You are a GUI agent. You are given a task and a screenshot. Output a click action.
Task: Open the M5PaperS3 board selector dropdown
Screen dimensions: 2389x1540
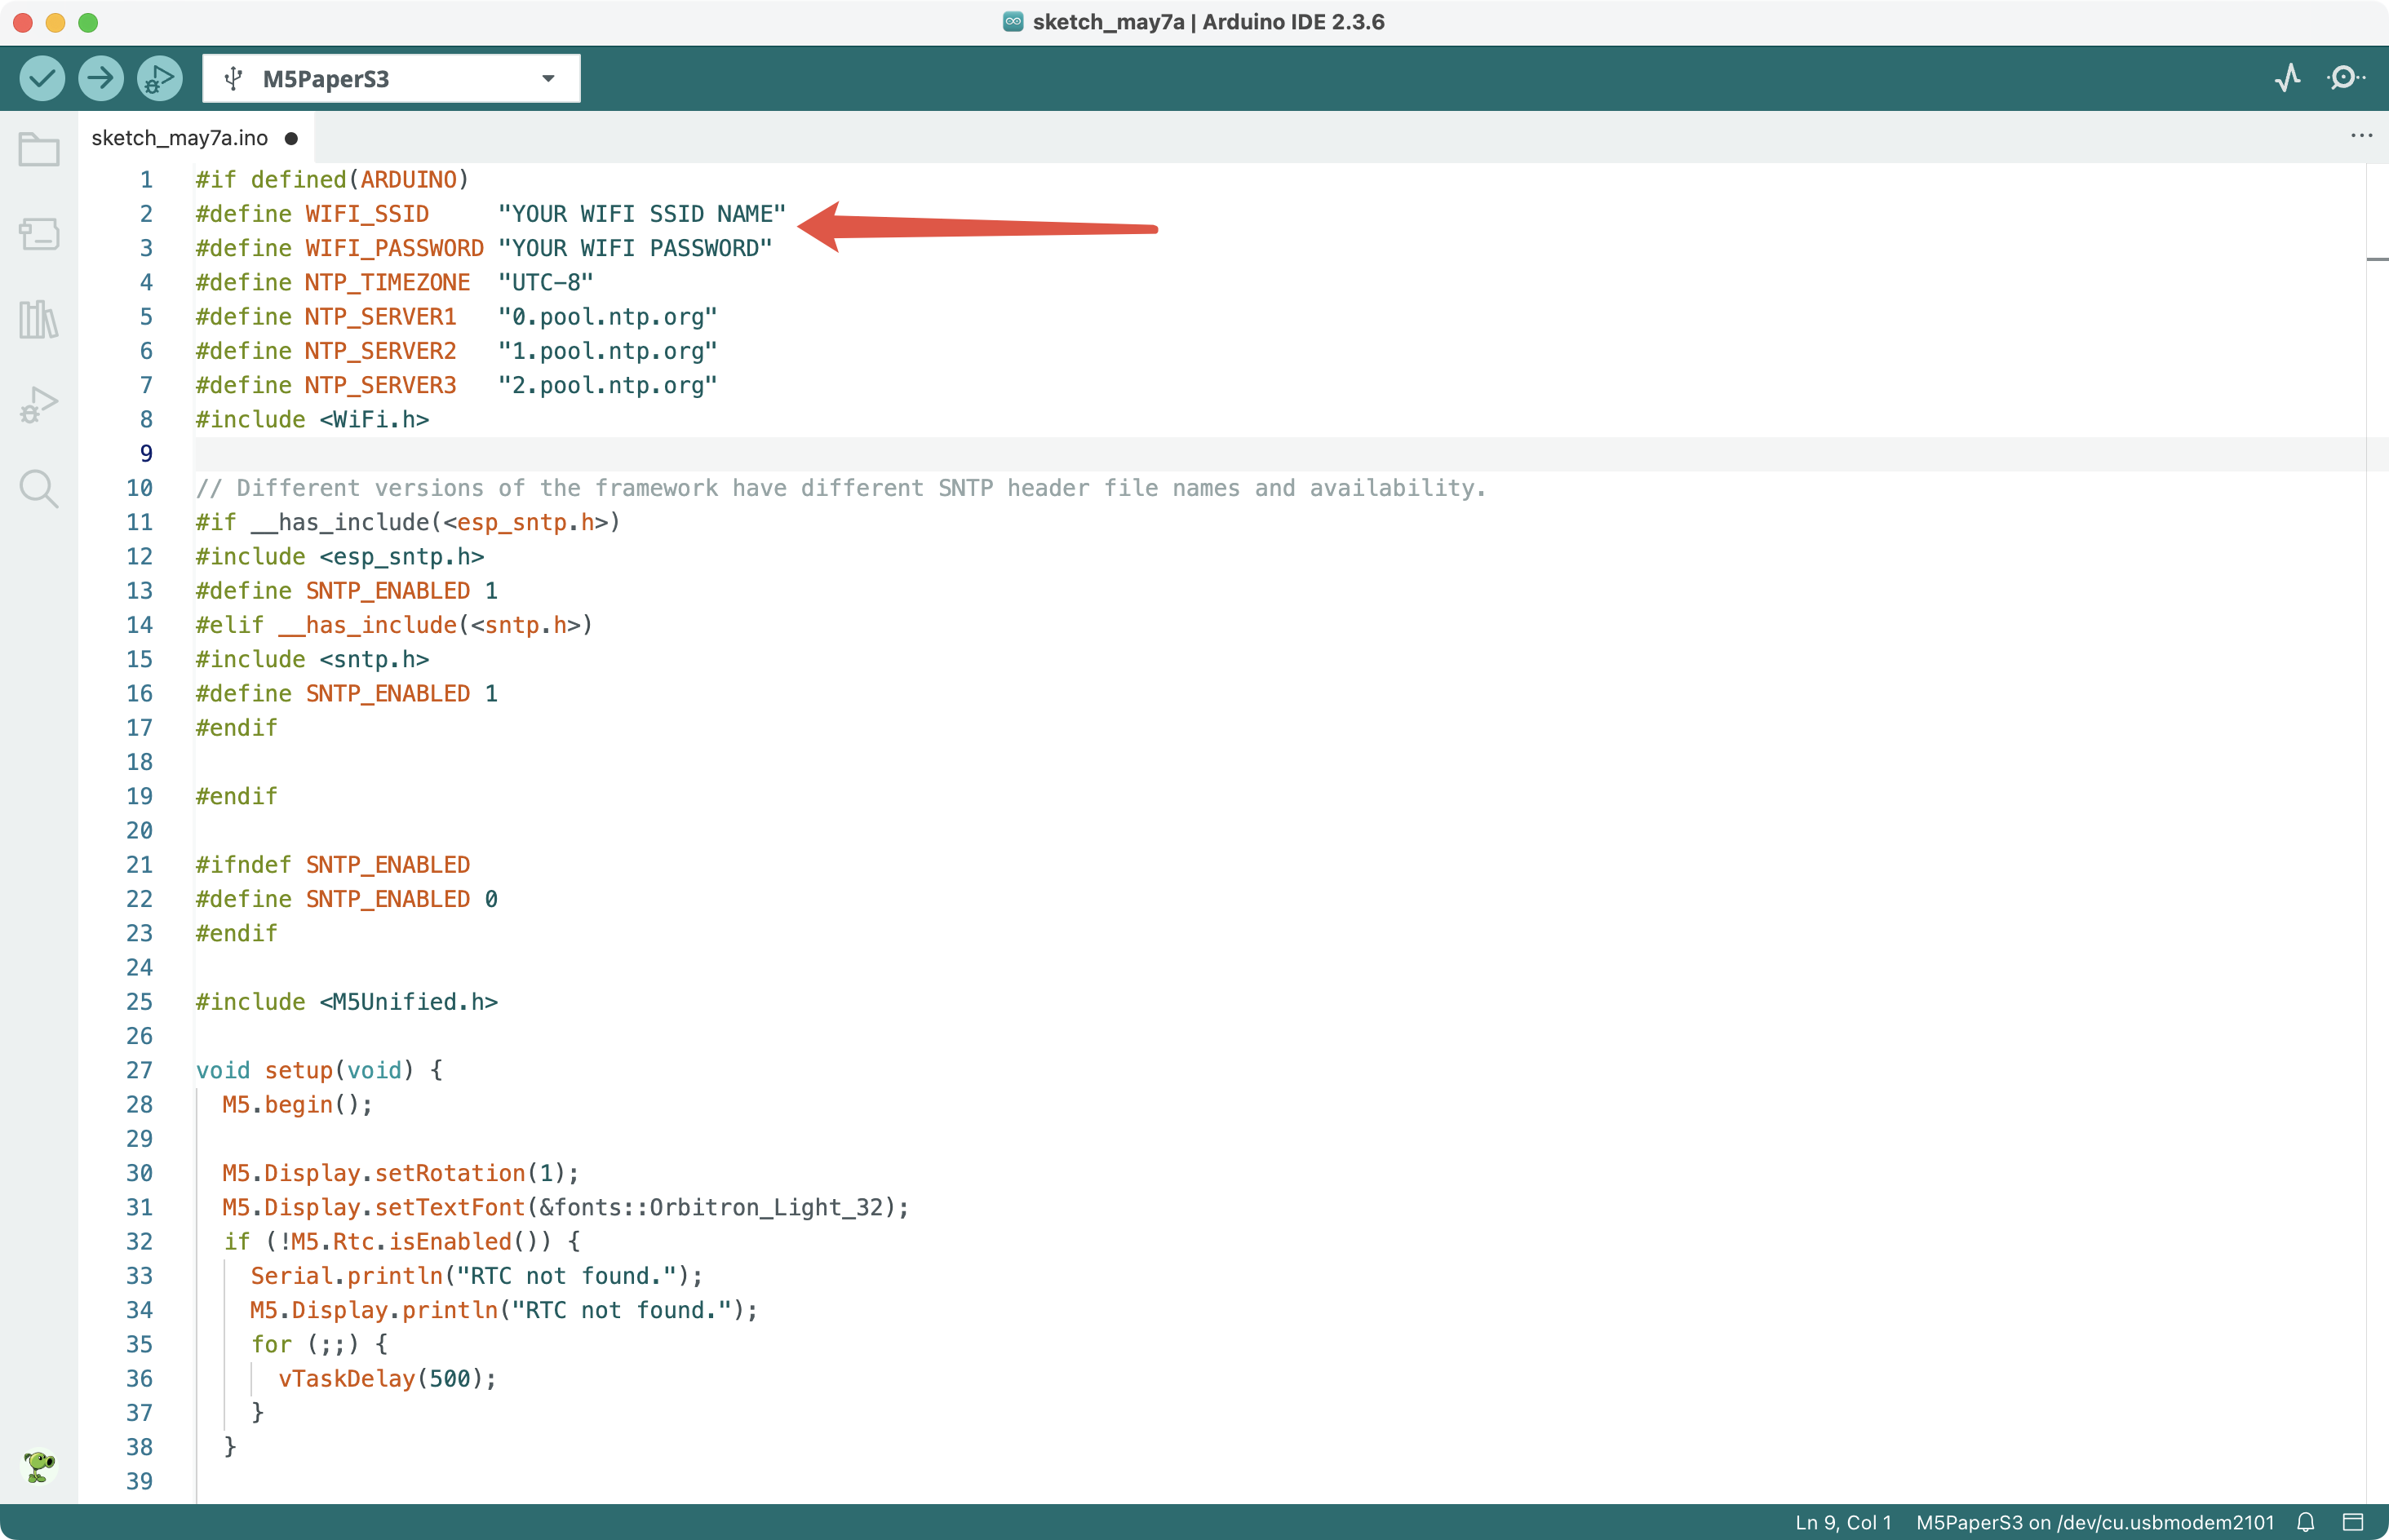click(x=391, y=78)
